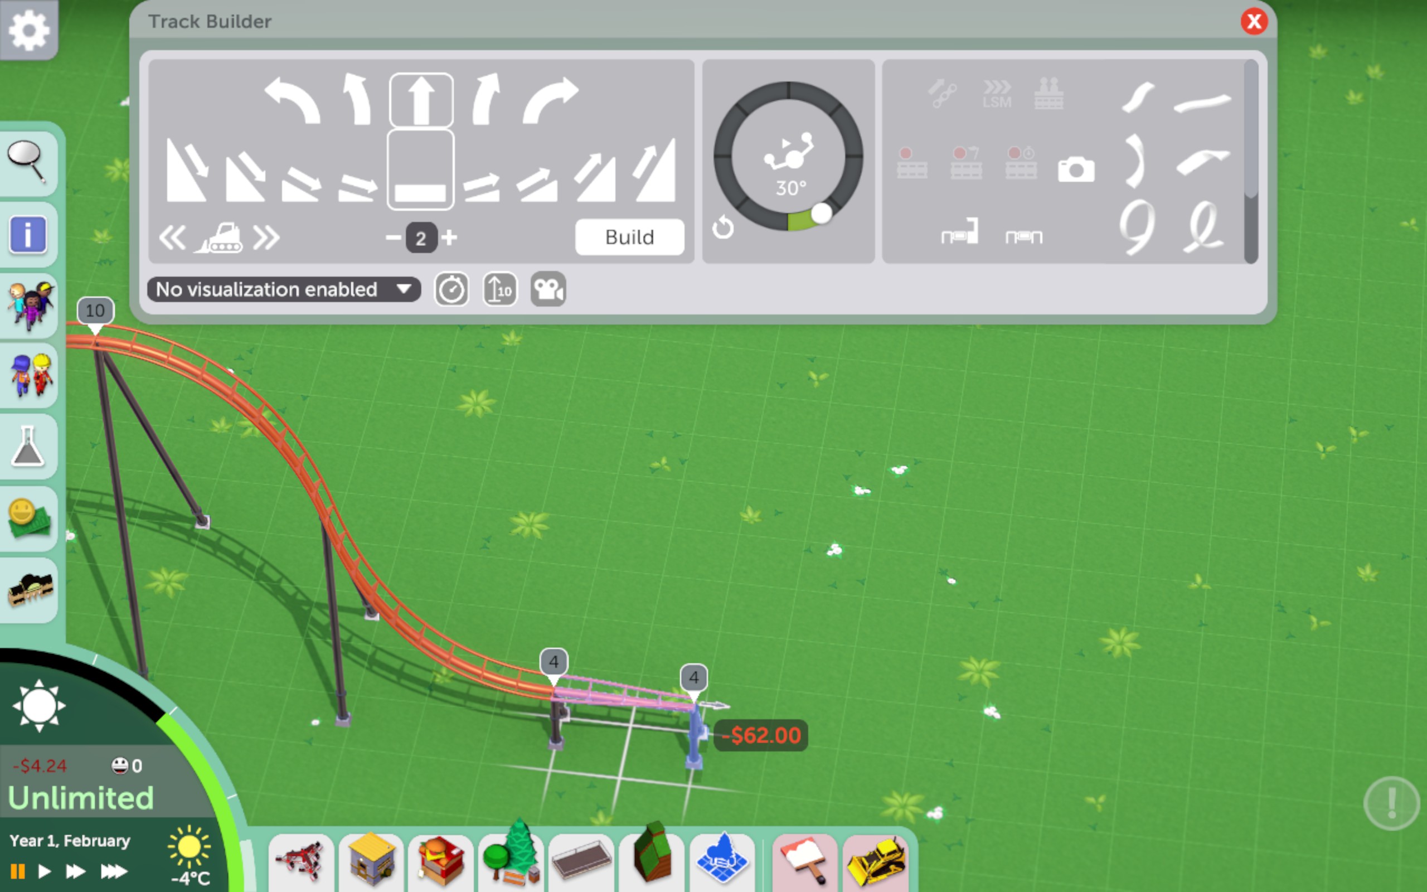Select the sharp left turn track piece
The width and height of the screenshot is (1427, 892).
[292, 100]
